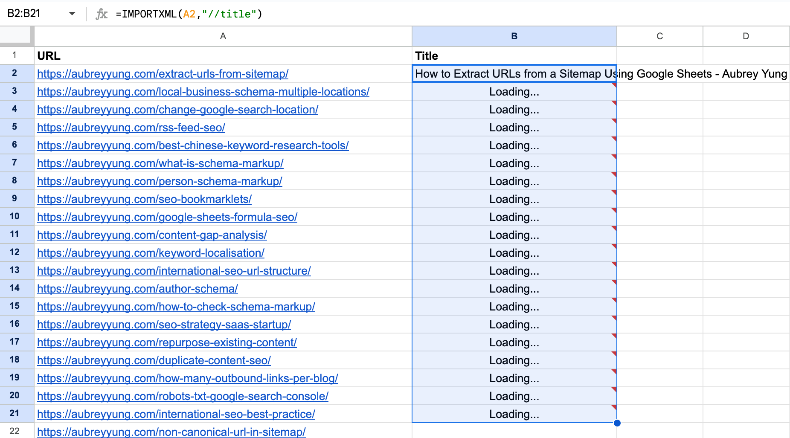Open the duplicate-content-seo link
Image resolution: width=790 pixels, height=438 pixels.
[x=154, y=360]
